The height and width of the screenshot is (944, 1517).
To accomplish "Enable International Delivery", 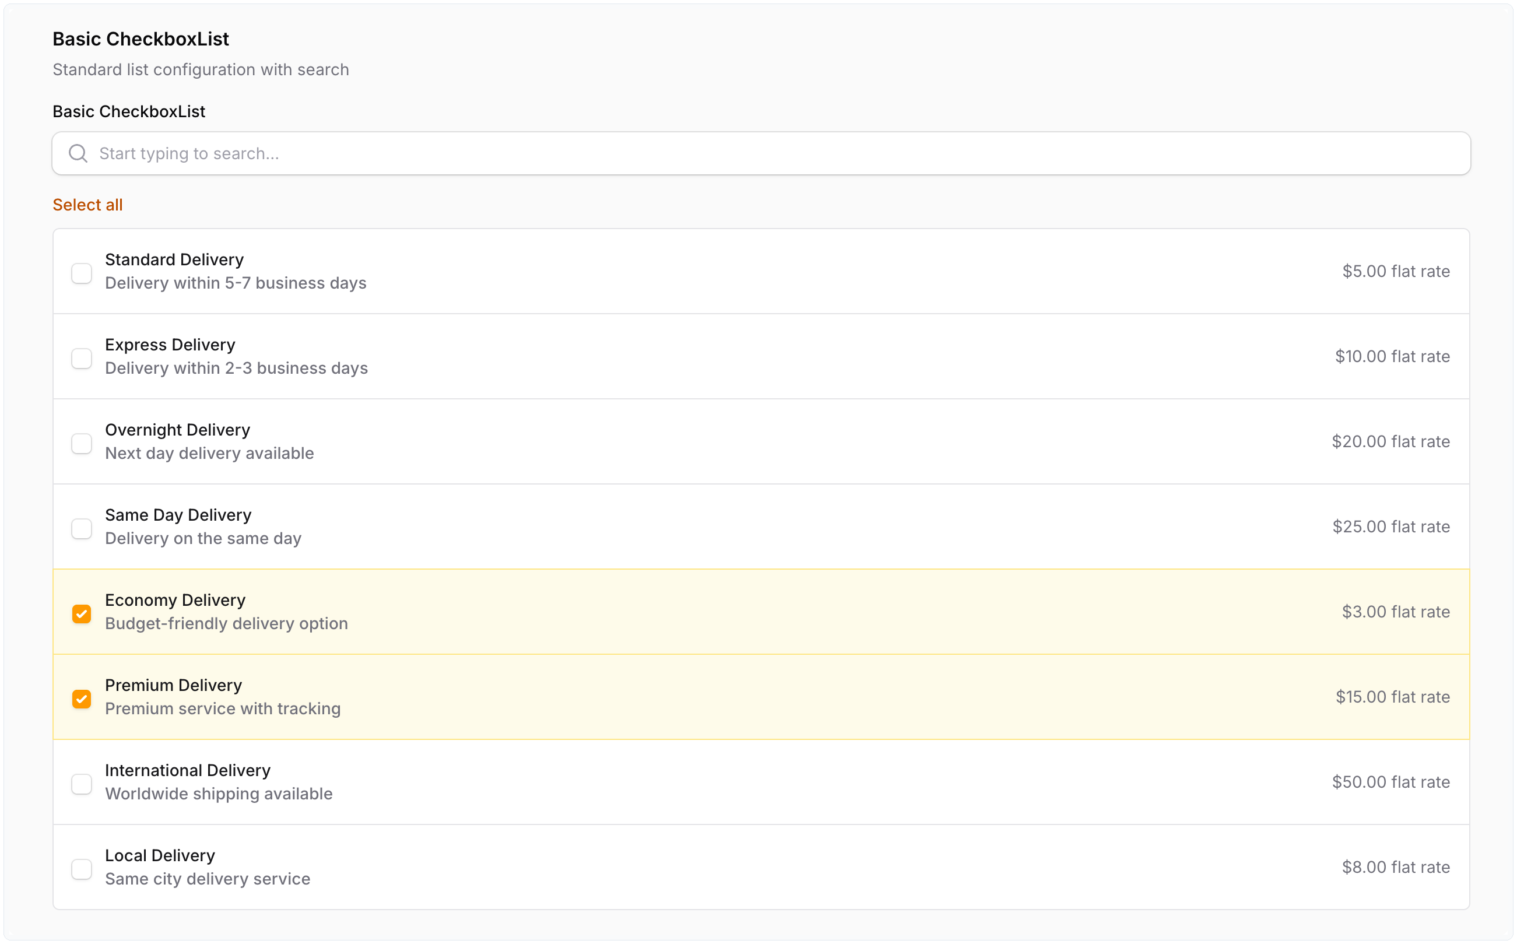I will (x=82, y=784).
